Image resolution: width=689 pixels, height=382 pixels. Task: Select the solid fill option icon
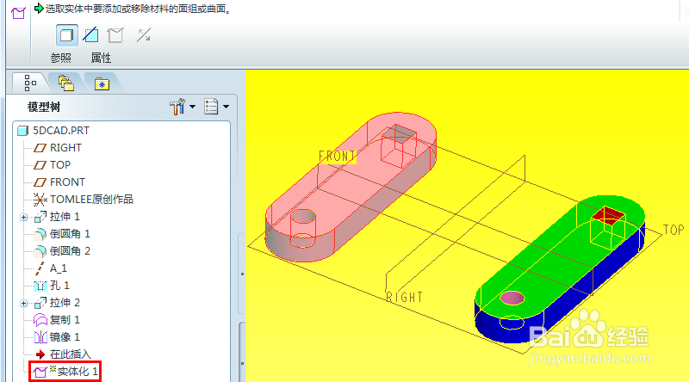click(x=67, y=35)
